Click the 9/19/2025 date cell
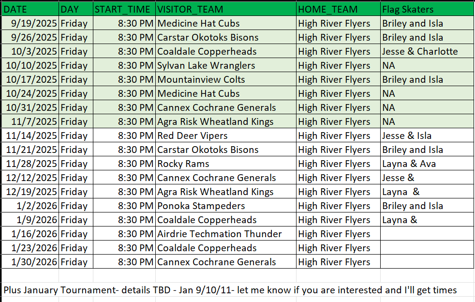The height and width of the screenshot is (302, 475). tap(30, 23)
